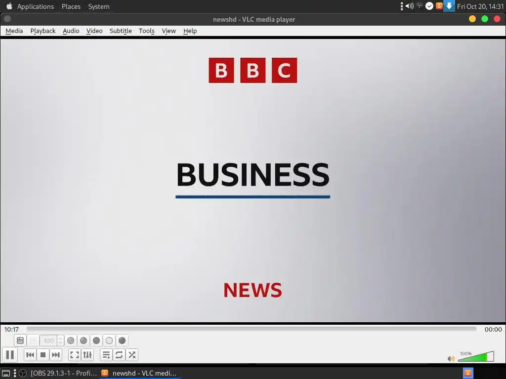The width and height of the screenshot is (506, 379).
Task: Click the first teletext circle button
Action: [x=71, y=341]
